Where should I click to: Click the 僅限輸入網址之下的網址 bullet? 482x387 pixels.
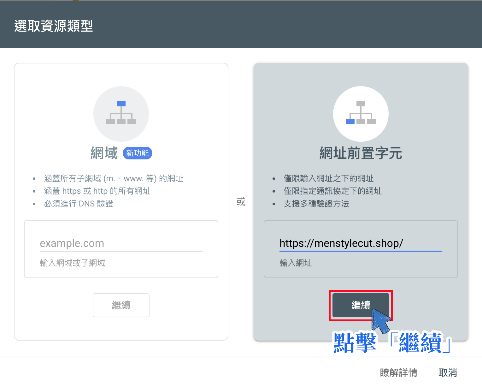[x=329, y=178]
